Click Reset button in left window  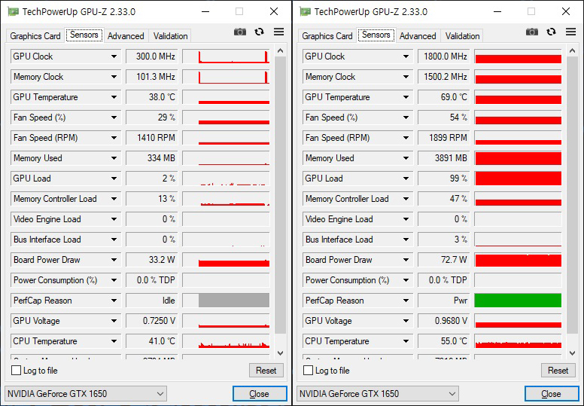pos(266,370)
